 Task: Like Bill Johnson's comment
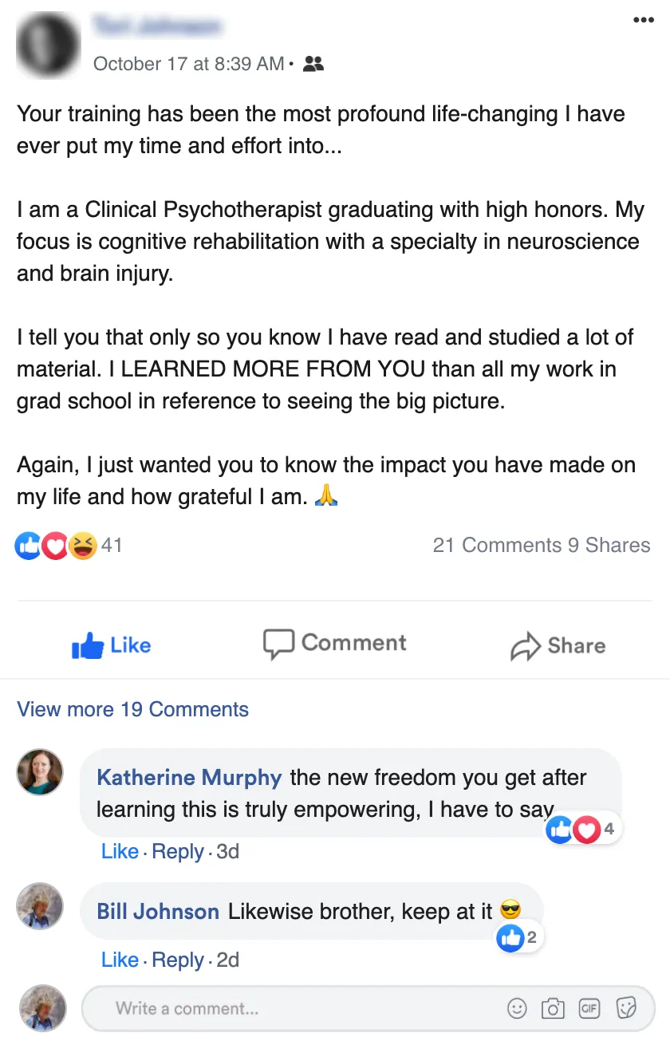pyautogui.click(x=120, y=960)
